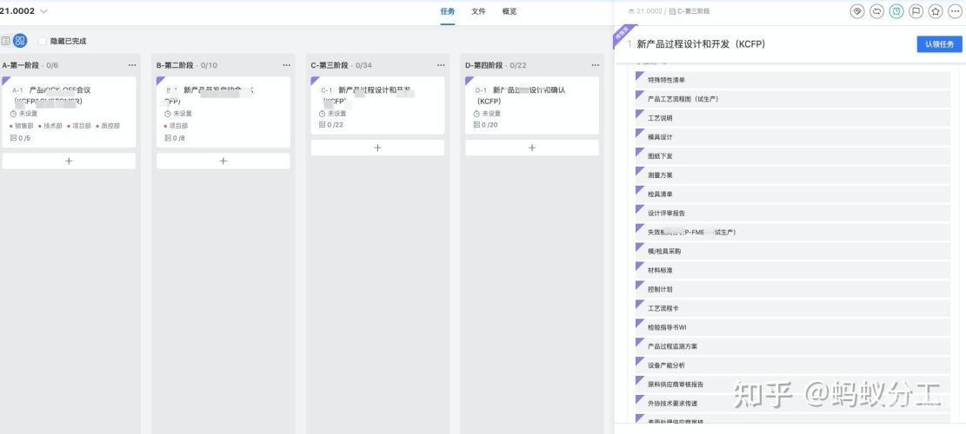Switch to the 文件 tab
Image resolution: width=966 pixels, height=434 pixels.
(x=479, y=11)
